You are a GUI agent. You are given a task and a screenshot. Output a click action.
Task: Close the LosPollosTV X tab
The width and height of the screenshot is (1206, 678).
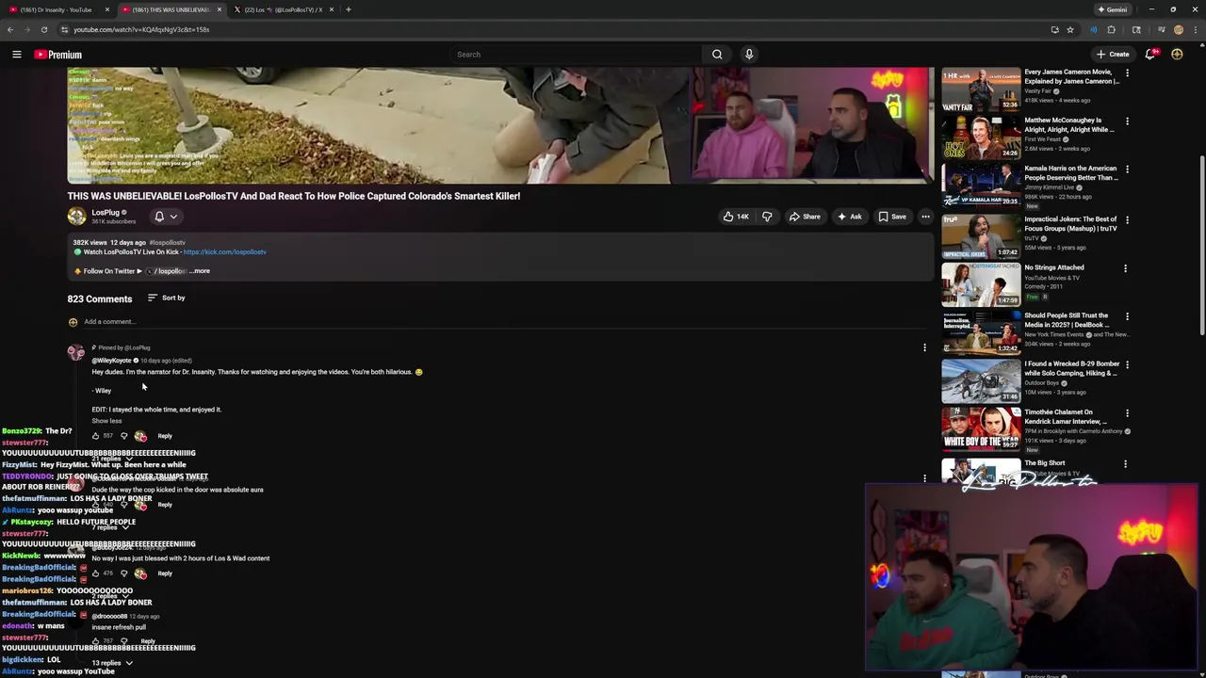tap(331, 9)
